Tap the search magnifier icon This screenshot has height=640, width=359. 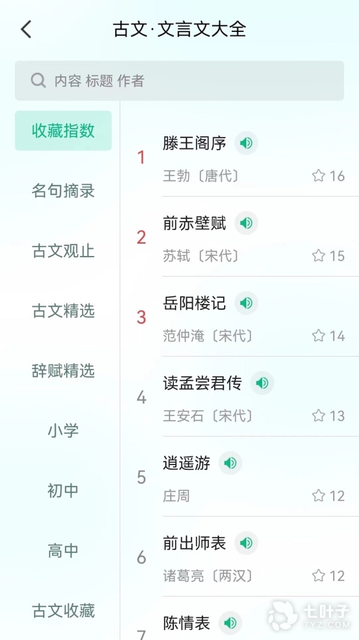coord(38,81)
